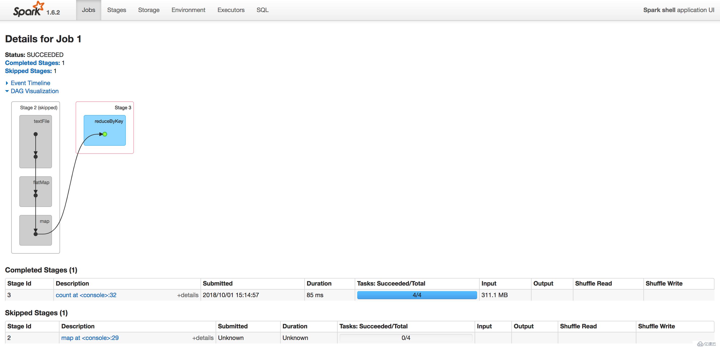Image resolution: width=720 pixels, height=347 pixels.
Task: Switch to the Stages tab
Action: tap(117, 10)
